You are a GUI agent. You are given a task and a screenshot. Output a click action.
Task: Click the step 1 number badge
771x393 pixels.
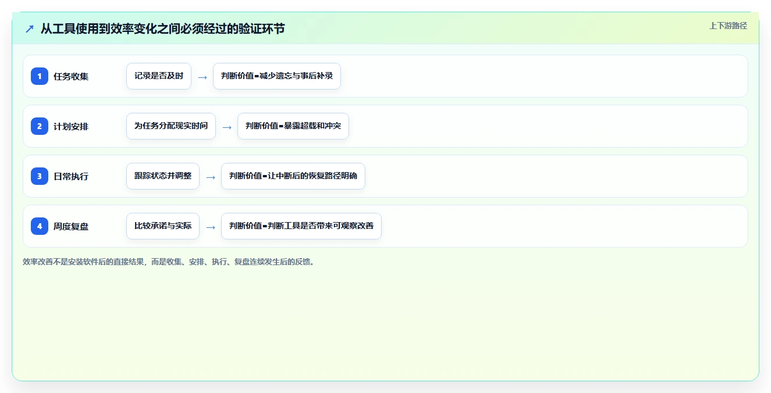(40, 76)
